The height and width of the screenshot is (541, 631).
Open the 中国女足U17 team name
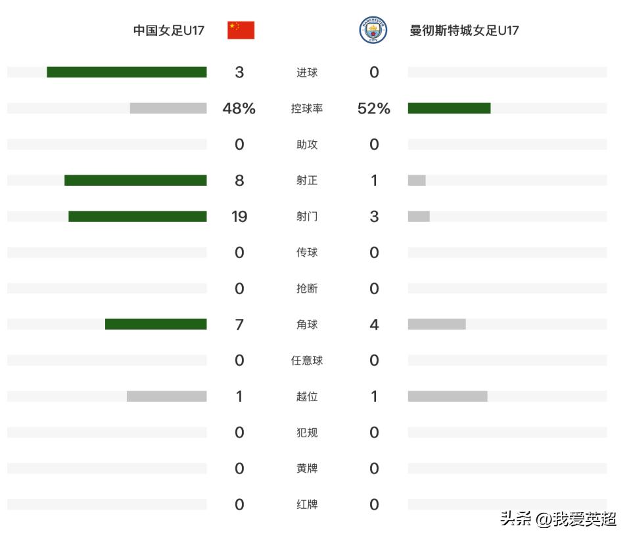169,30
